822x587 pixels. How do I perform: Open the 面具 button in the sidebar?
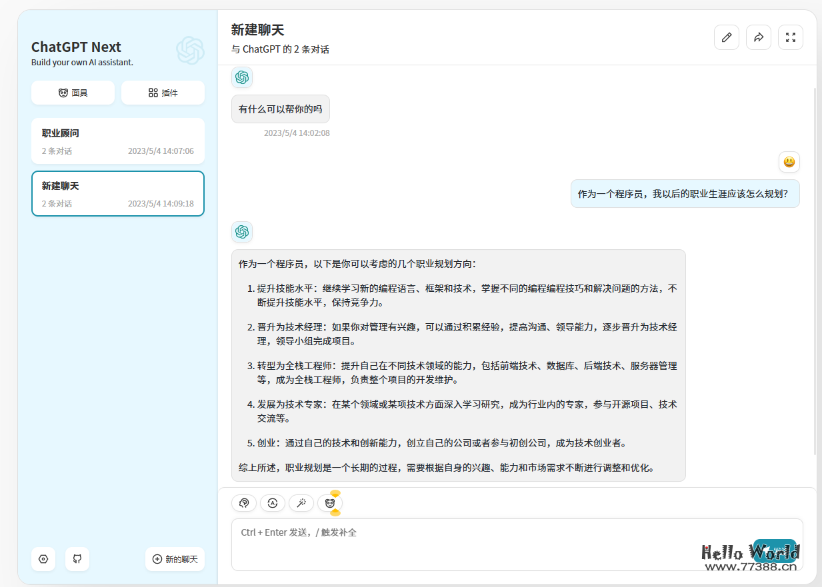(x=73, y=93)
